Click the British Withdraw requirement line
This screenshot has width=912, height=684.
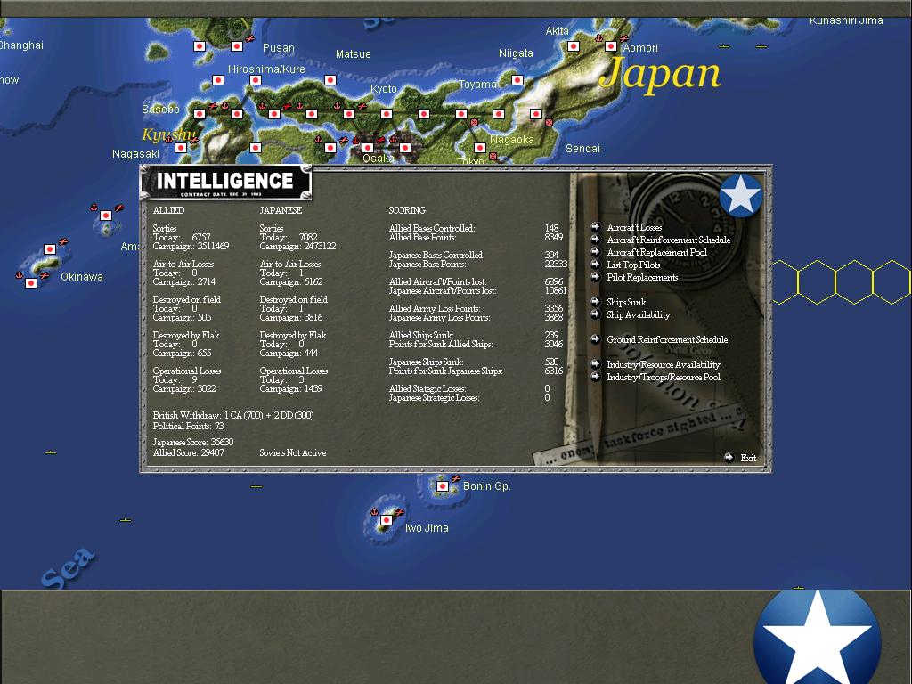coord(233,415)
